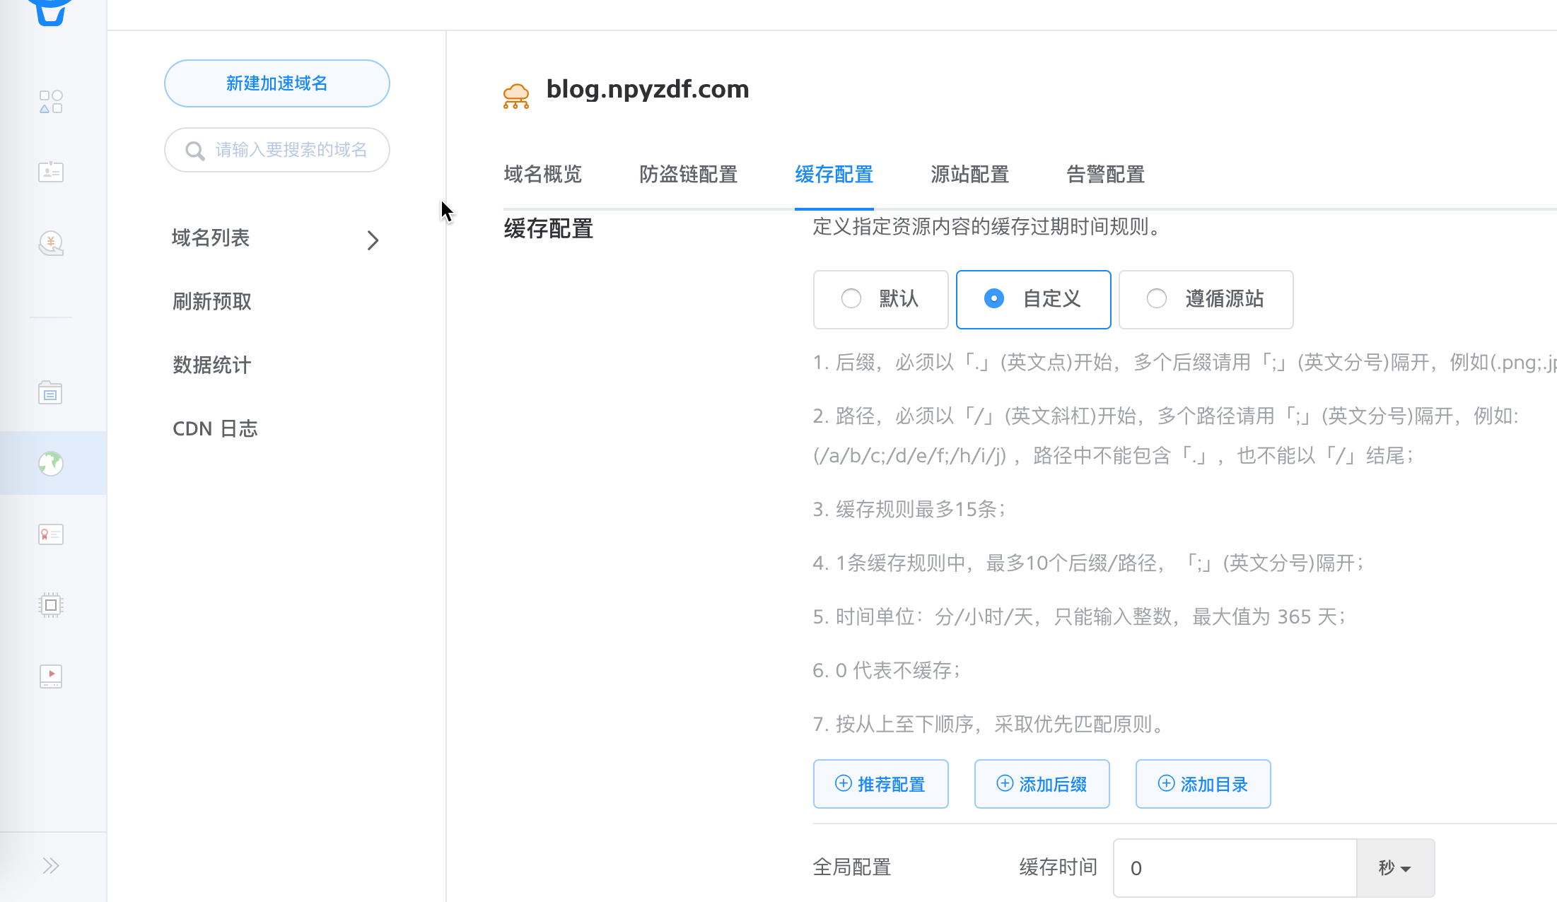Click the video player sidebar icon
Image resolution: width=1557 pixels, height=902 pixels.
[51, 676]
